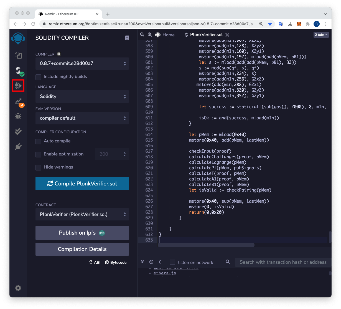Screen dimensions: 341x309
Task: Reload the browser page
Action: tap(33, 24)
